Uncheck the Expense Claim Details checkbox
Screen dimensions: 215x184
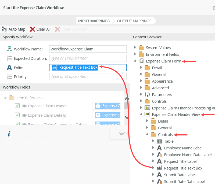click(x=17, y=115)
